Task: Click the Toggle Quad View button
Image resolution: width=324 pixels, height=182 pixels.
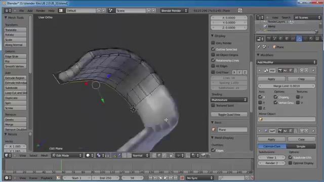Action: [x=229, y=115]
